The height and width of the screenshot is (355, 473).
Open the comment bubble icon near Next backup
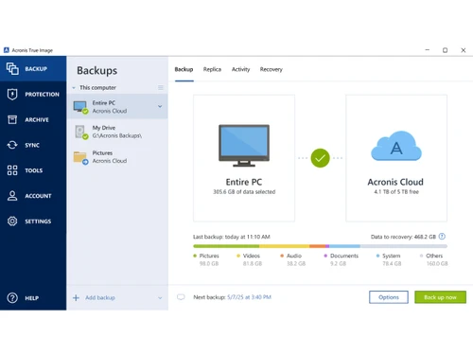coord(181,297)
